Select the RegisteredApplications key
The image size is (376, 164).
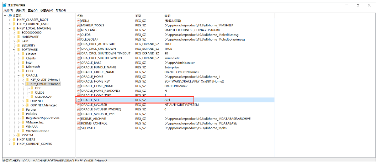(x=43, y=118)
